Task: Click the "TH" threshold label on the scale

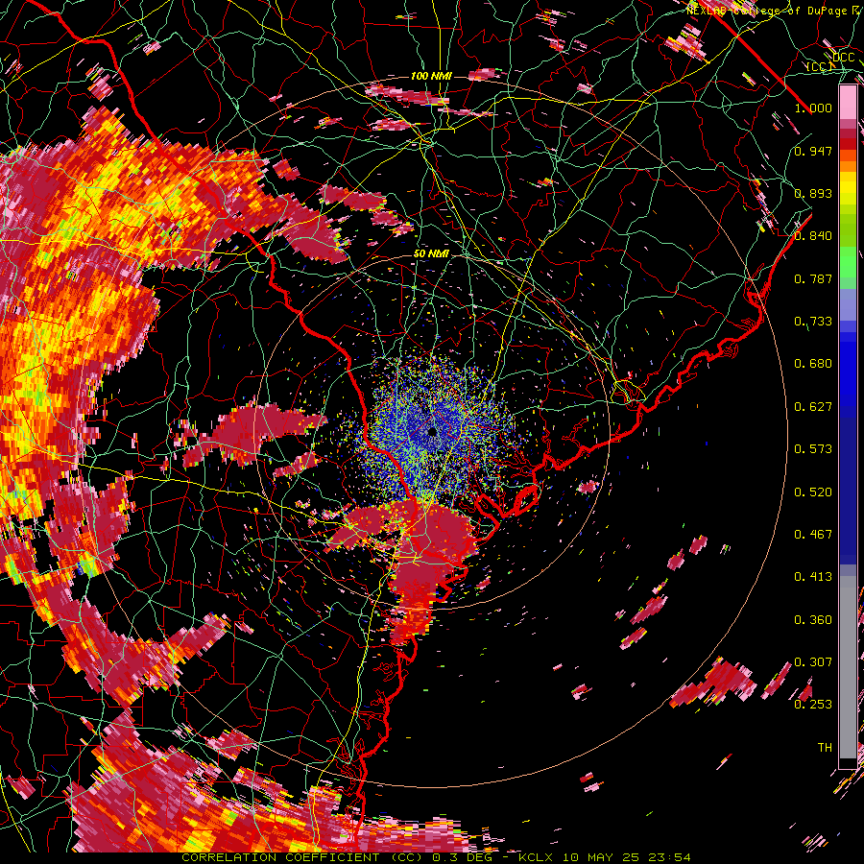Action: 825,747
